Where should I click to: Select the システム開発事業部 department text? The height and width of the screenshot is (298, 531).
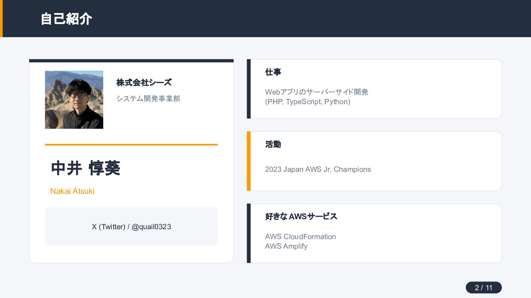[x=148, y=99]
